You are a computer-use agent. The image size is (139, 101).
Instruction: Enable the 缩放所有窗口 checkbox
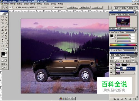53,7
